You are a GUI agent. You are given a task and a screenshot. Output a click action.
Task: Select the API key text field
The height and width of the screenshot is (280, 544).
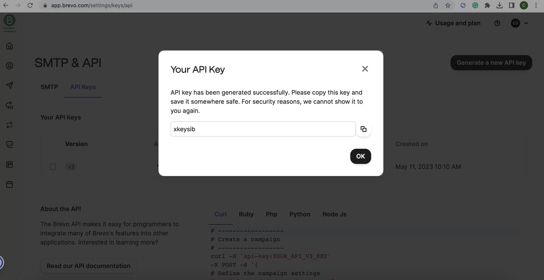tap(263, 129)
